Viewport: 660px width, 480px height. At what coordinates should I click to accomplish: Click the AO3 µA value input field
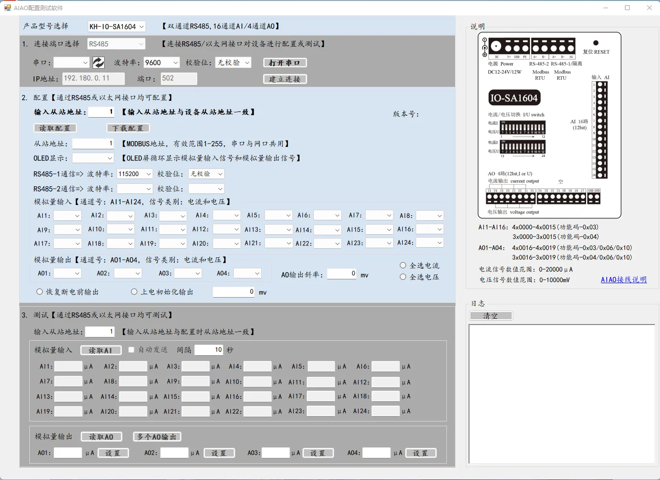coord(276,453)
